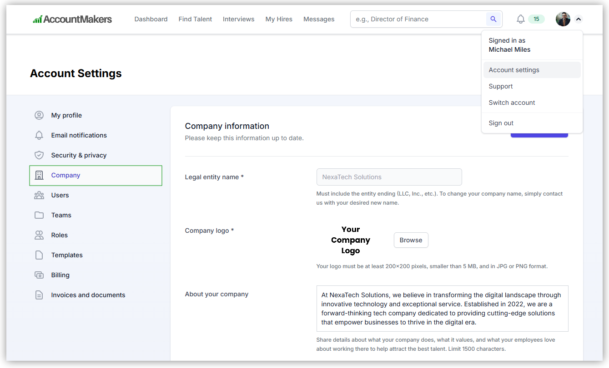Click the AccountMakers logo
The image size is (609, 368).
pos(72,19)
